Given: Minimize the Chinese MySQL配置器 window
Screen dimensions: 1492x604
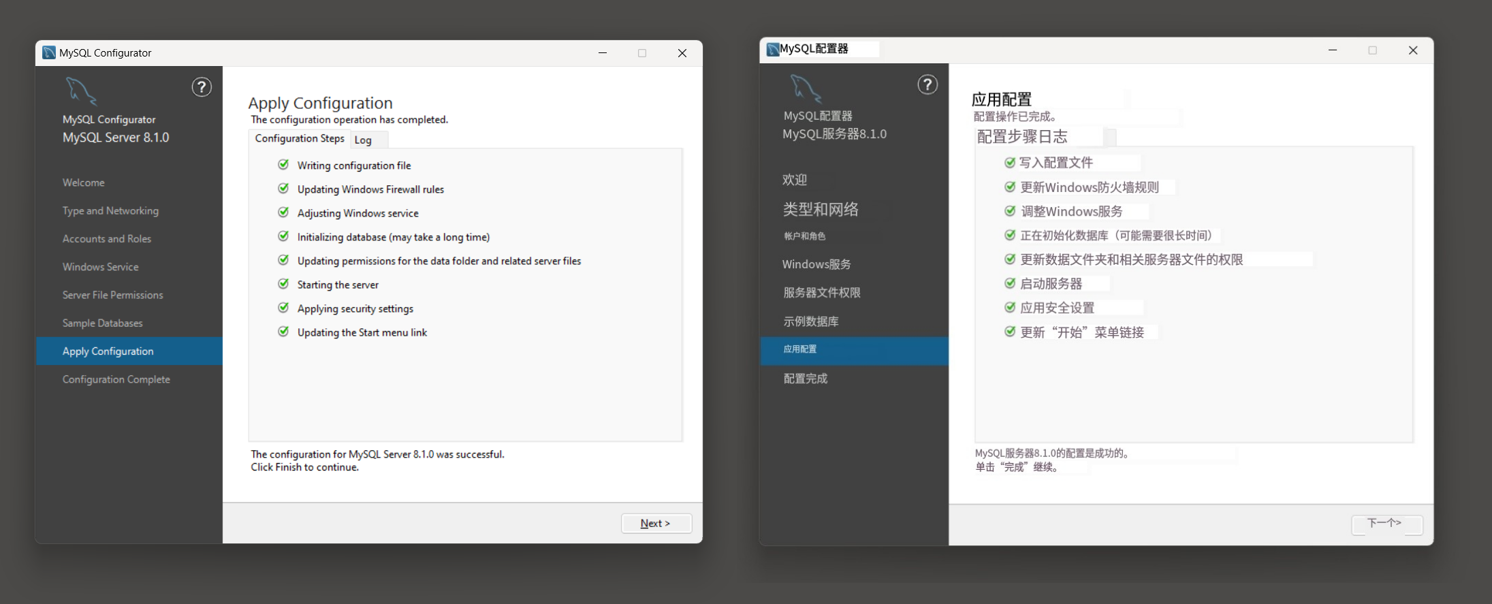Looking at the screenshot, I should click(1333, 50).
